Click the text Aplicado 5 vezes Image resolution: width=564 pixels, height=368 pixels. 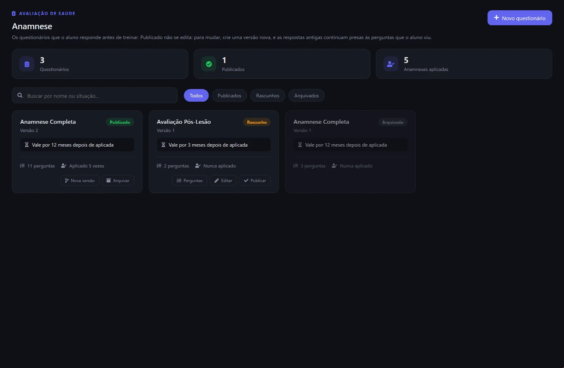tap(87, 166)
